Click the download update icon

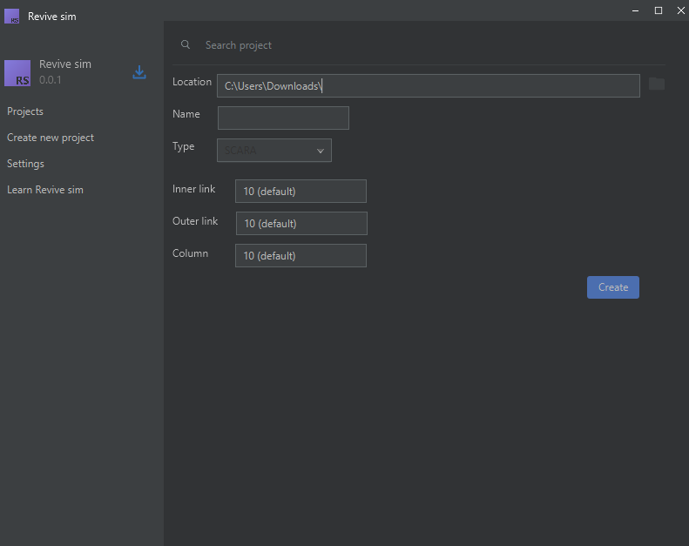(x=139, y=72)
